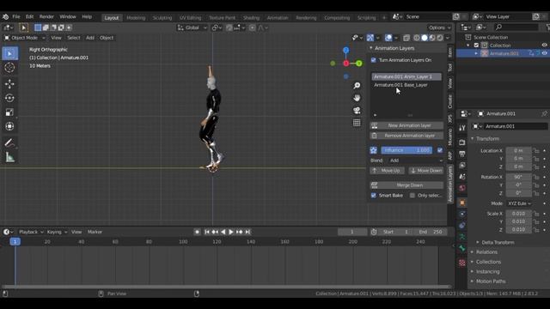Screen dimensions: 550x309
Task: Choose the Rotate tool
Action: coord(9,98)
